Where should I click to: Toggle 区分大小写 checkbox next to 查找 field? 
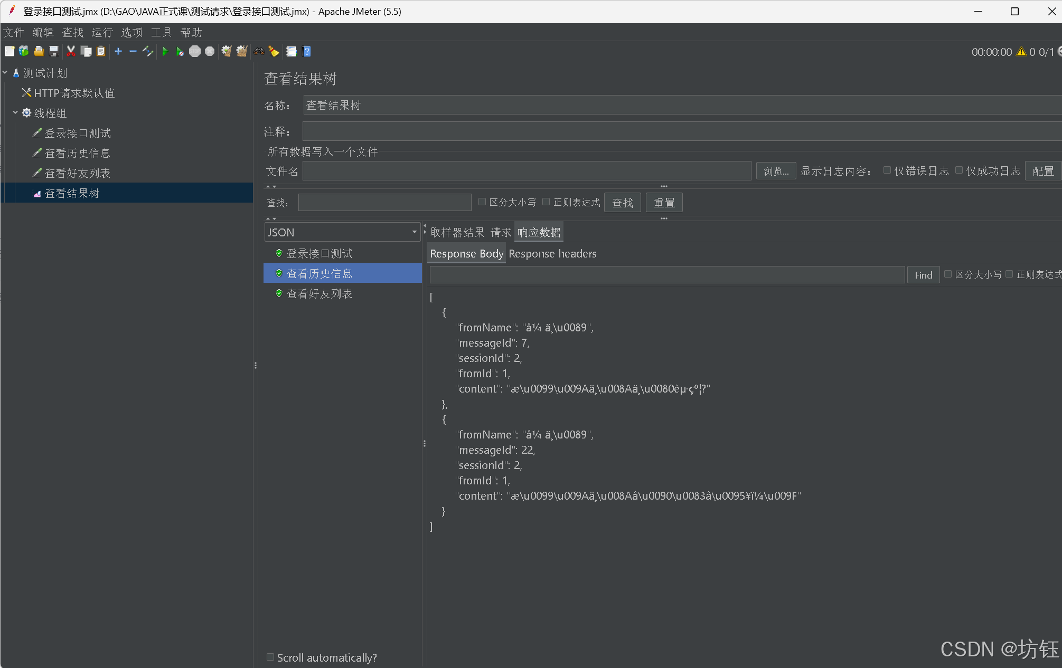[x=482, y=202]
